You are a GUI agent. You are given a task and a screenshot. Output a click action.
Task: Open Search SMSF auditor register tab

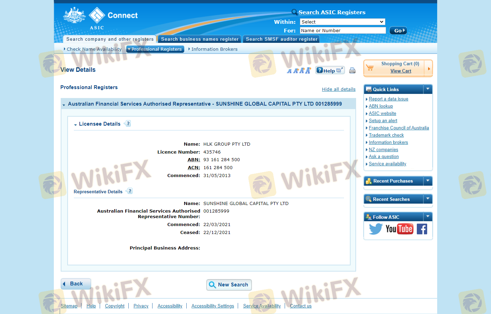coord(281,39)
